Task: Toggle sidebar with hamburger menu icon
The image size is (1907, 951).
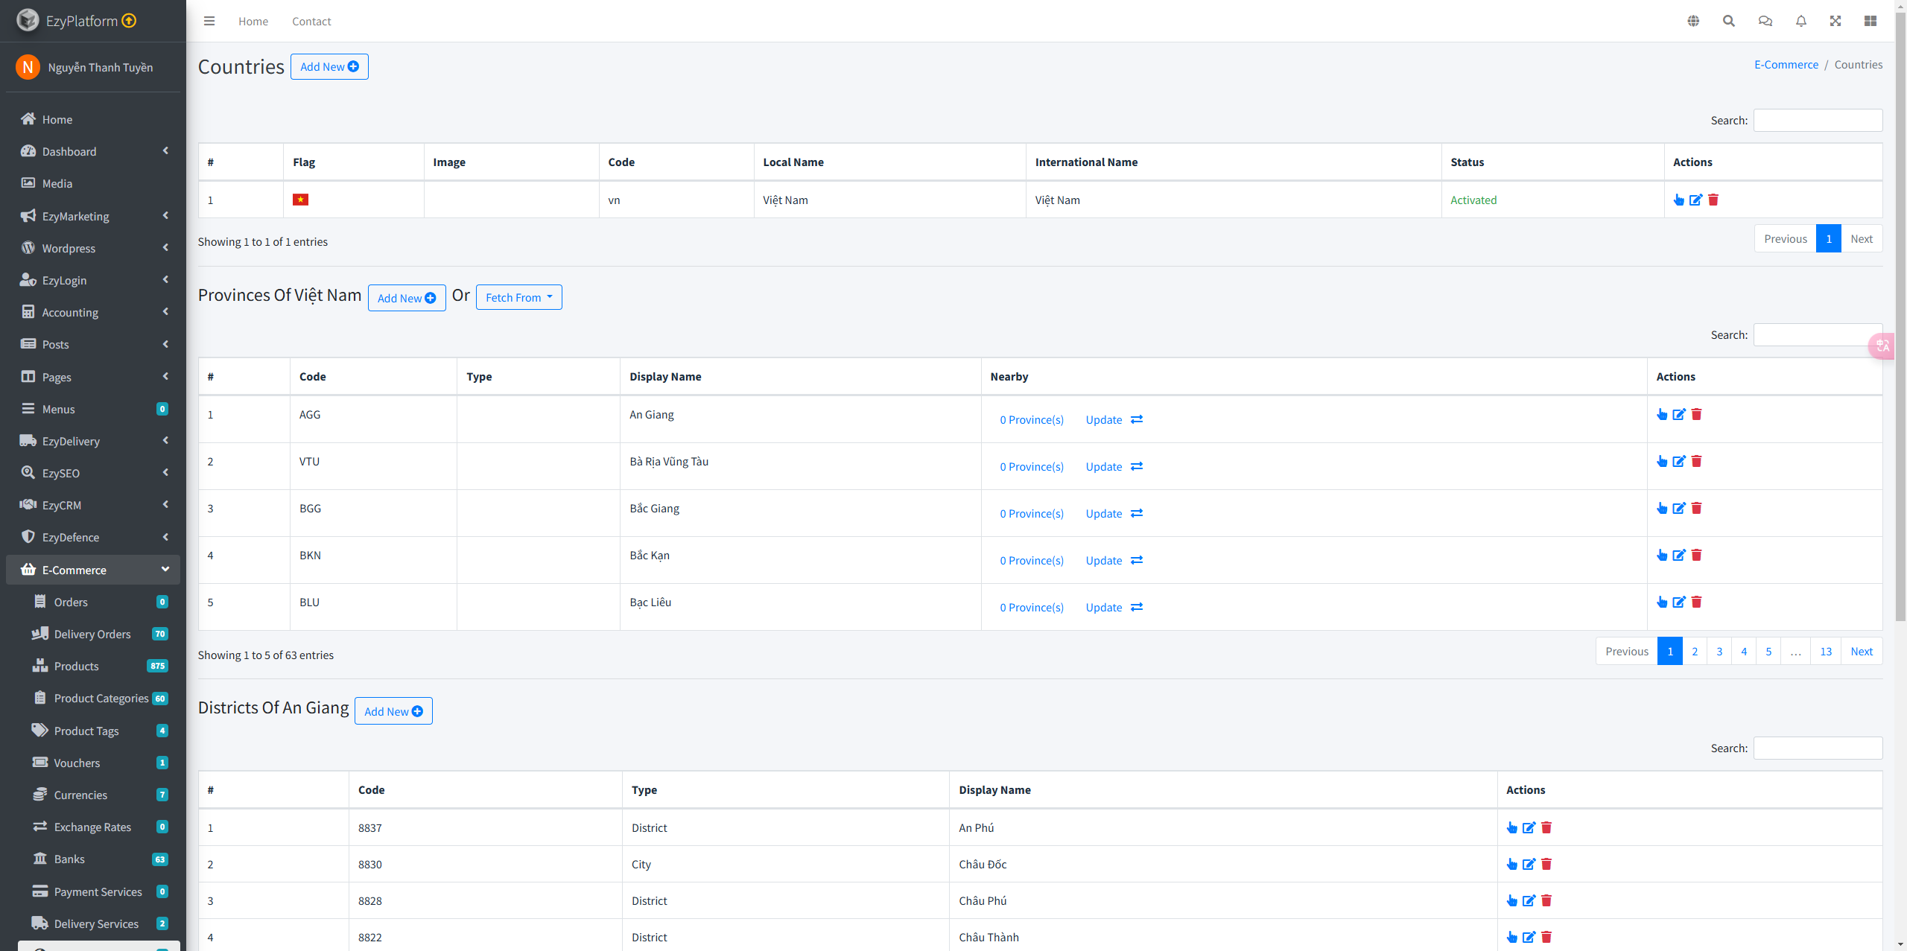Action: click(209, 21)
